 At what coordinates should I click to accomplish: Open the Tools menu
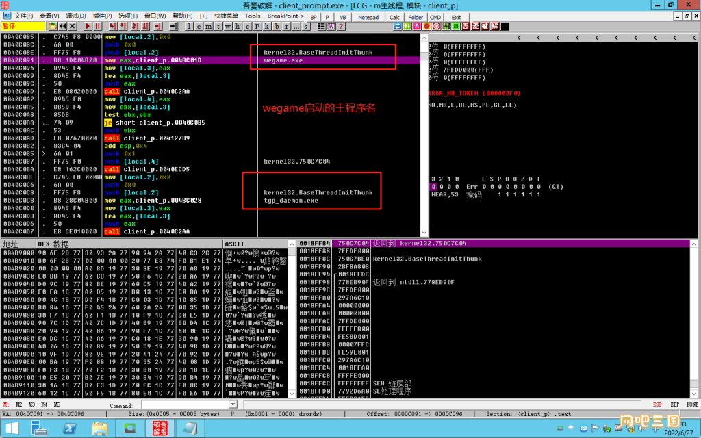click(253, 16)
